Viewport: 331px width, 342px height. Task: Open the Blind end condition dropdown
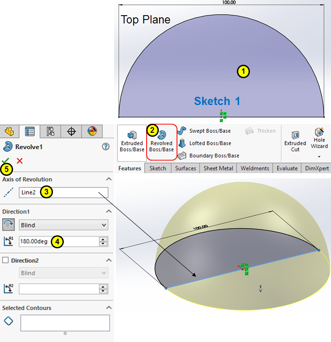tap(63, 225)
